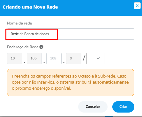Click the Cancelar button
The width and height of the screenshot is (142, 117).
tap(93, 107)
